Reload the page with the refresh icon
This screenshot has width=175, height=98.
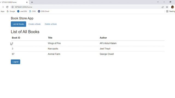(7, 7)
